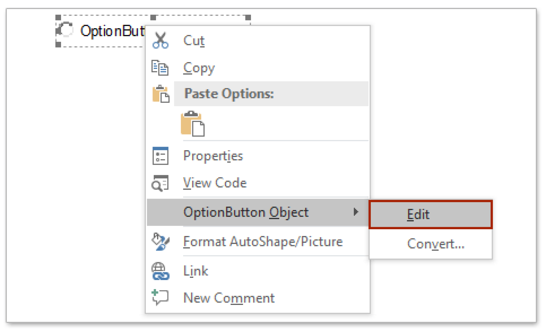Viewport: 546px width, 332px height.
Task: Click the New Comment bubble icon
Action: click(x=160, y=297)
